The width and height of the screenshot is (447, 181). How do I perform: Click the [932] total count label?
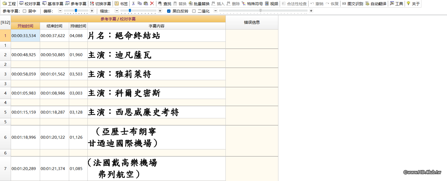(x=5, y=22)
